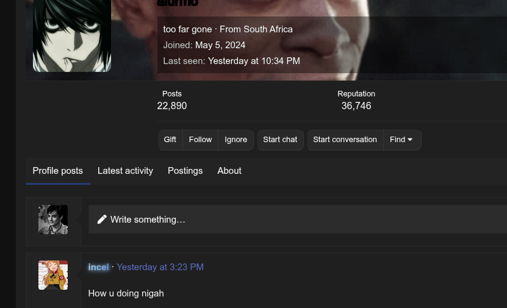
Task: Select the About tab
Action: point(229,171)
